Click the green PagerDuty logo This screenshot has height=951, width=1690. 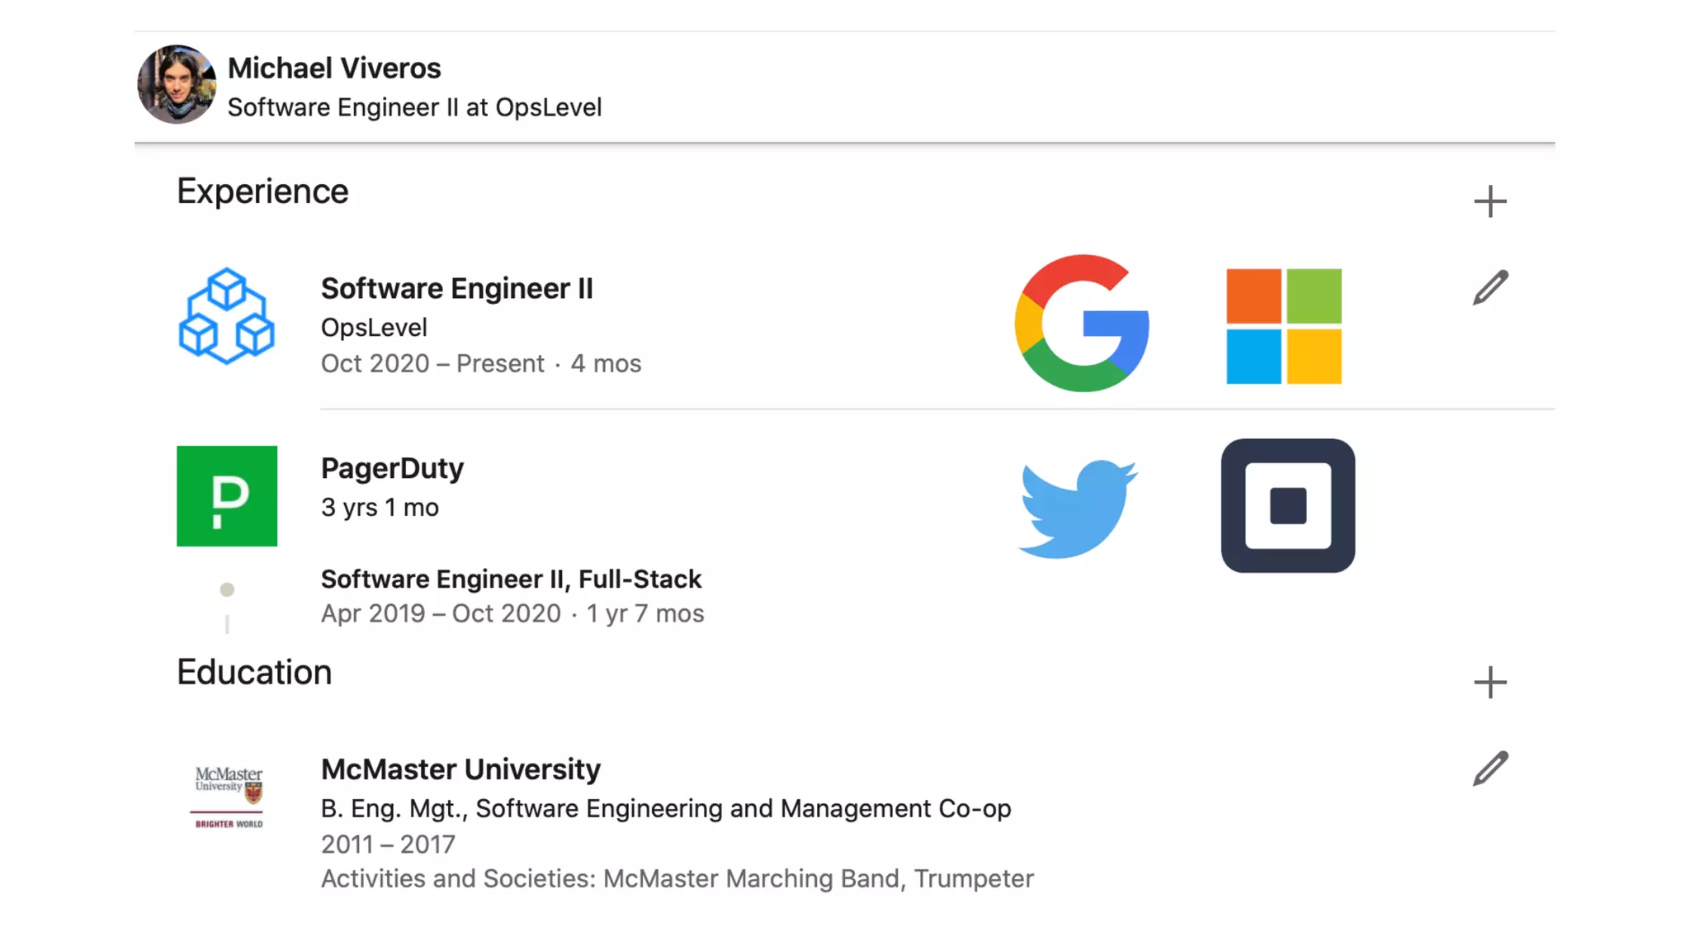click(x=227, y=496)
